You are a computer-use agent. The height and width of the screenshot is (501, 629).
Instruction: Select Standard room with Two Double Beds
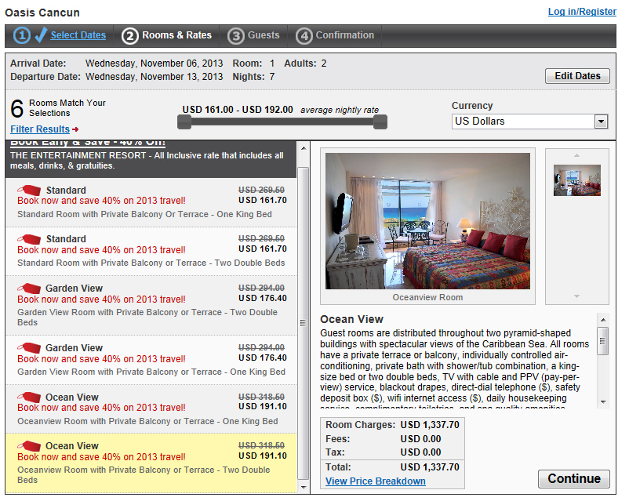151,251
